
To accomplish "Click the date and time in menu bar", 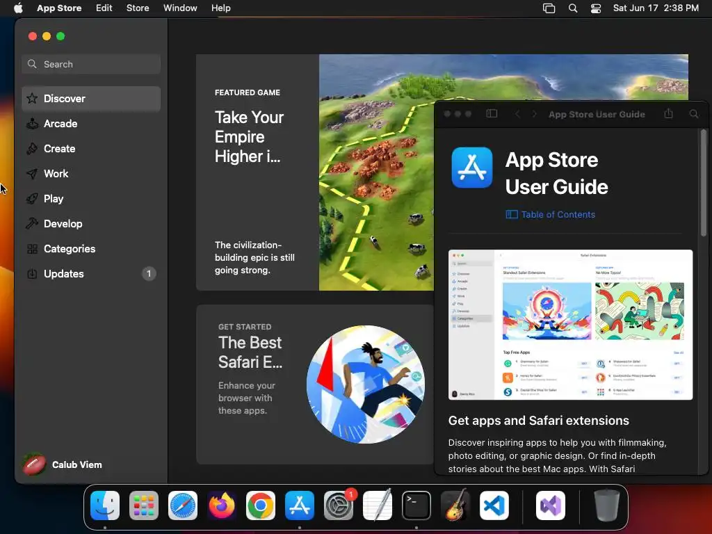I will (x=656, y=8).
